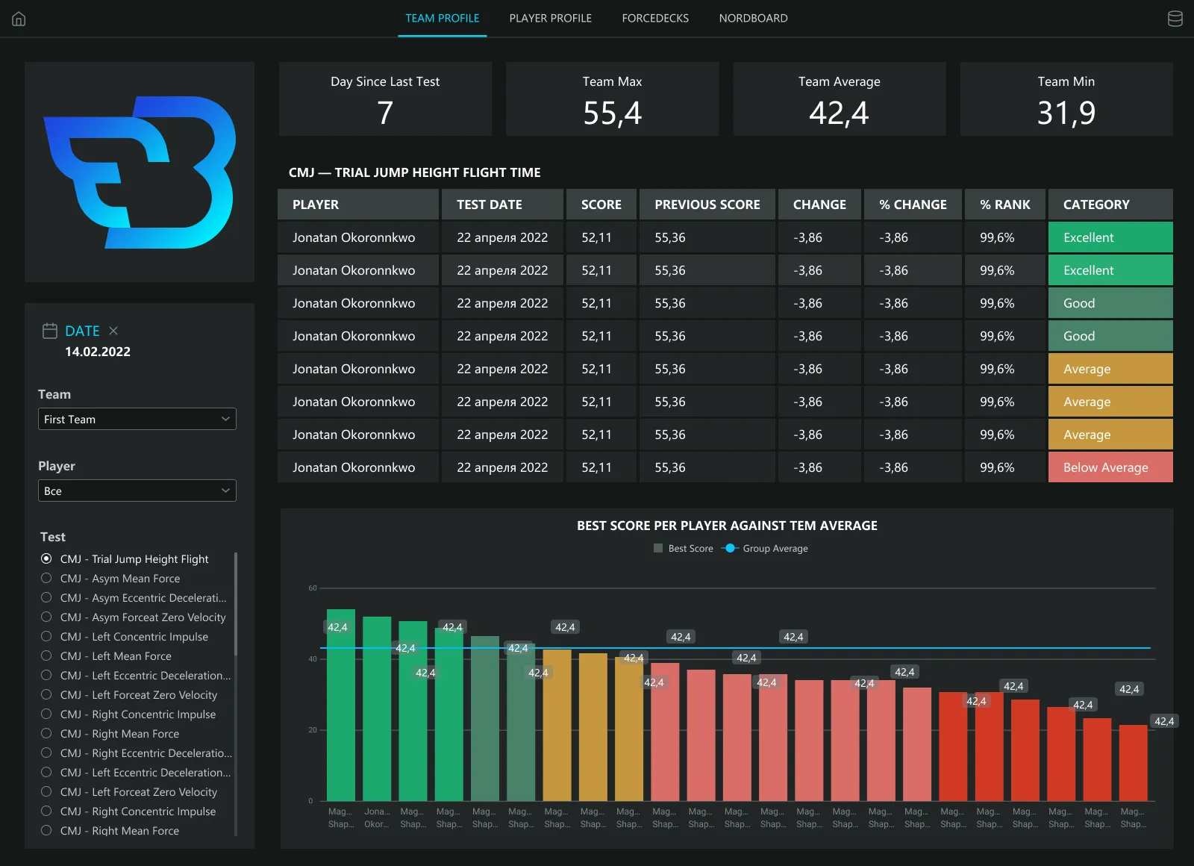The image size is (1194, 866).
Task: Open the NORDBOARD tab
Action: pyautogui.click(x=753, y=19)
